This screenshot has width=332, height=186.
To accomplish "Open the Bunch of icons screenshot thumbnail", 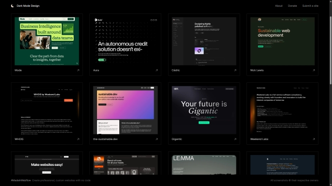I will pos(126,165).
